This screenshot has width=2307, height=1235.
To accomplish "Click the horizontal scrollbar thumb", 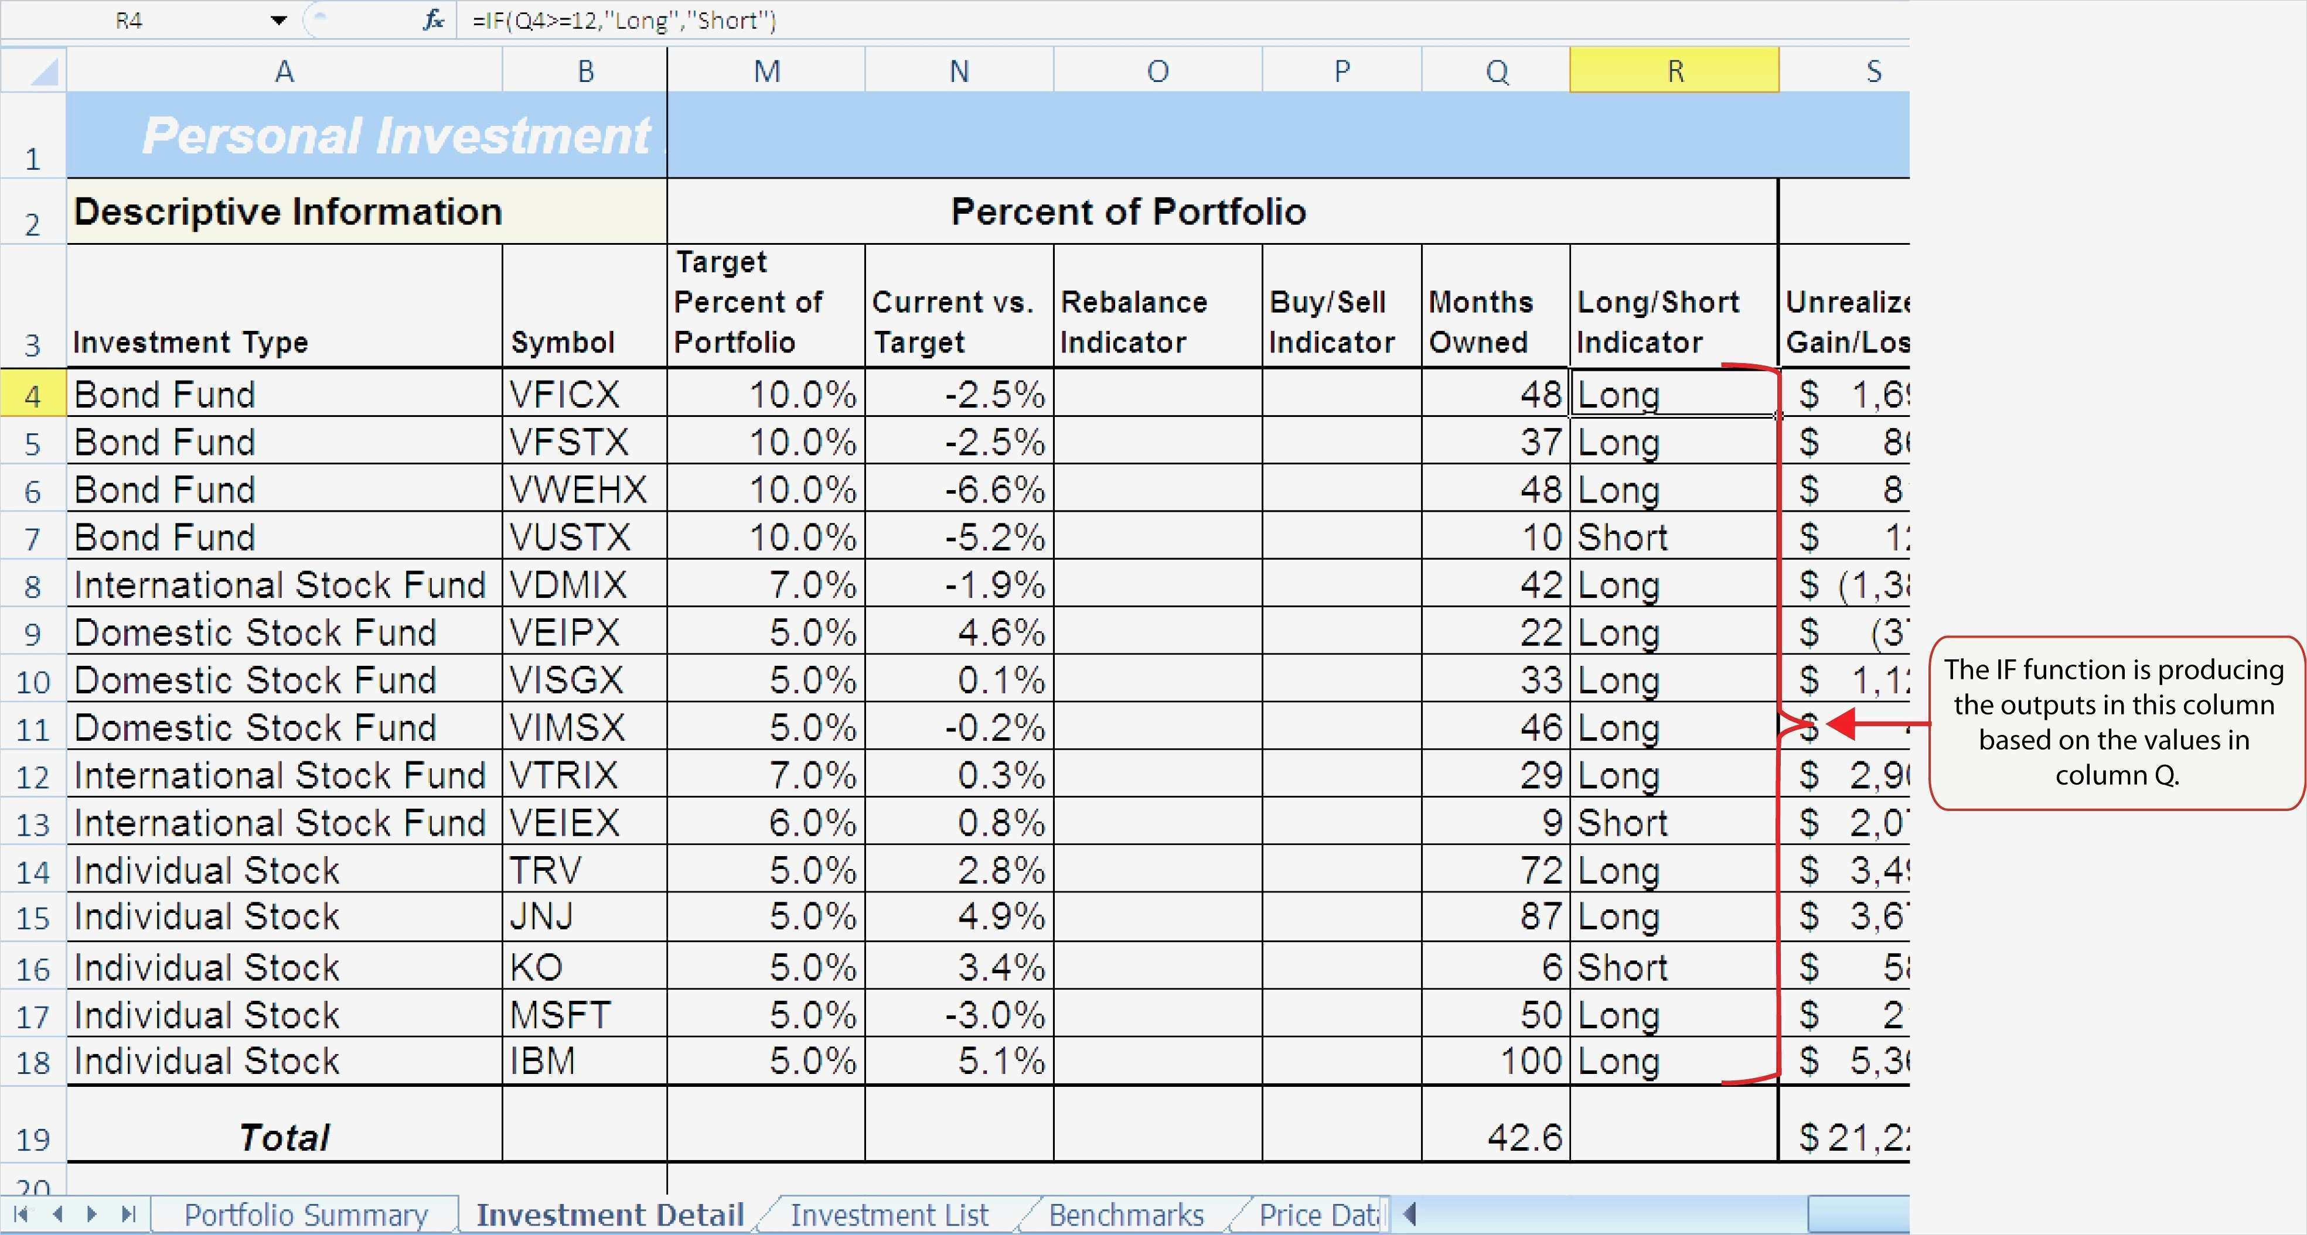I will (x=1858, y=1215).
